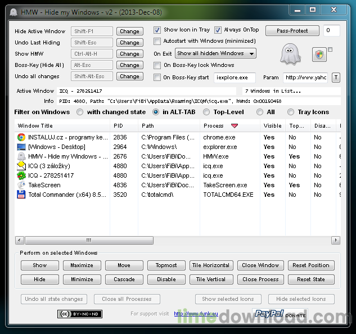Enable Autostart with Windows checkbox
Image resolution: width=356 pixels, height=334 pixels.
(x=157, y=41)
